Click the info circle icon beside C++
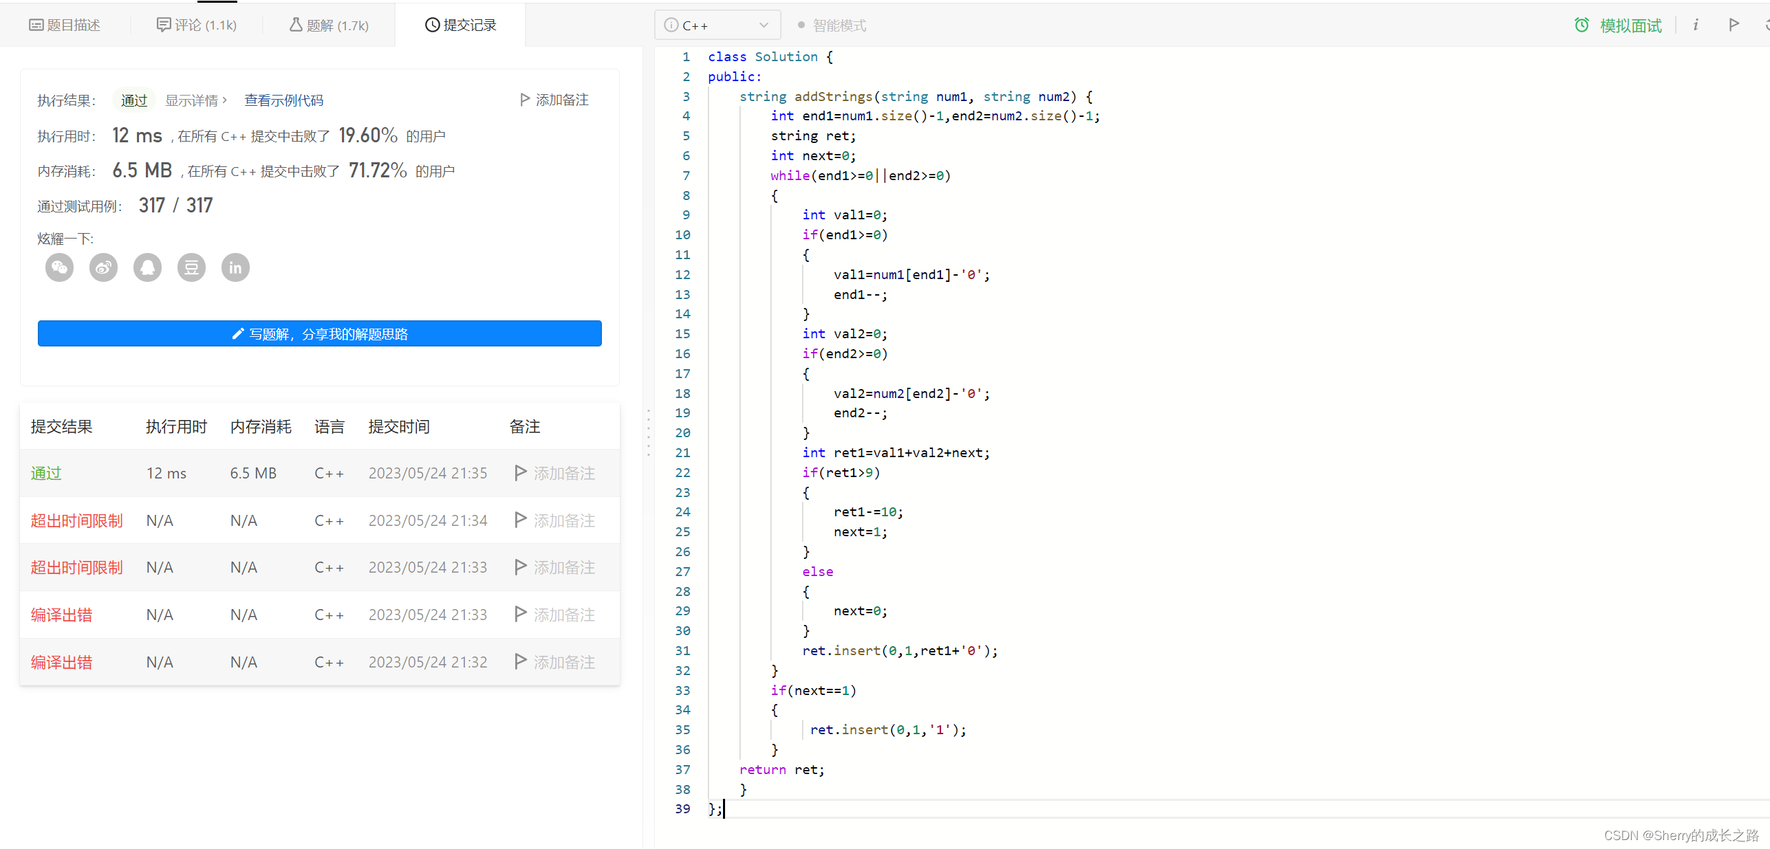The width and height of the screenshot is (1770, 849). (671, 25)
